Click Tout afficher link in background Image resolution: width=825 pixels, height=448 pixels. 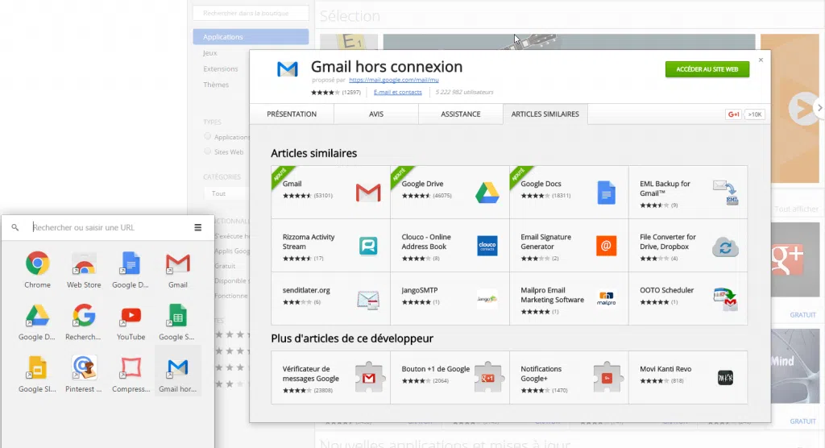pos(796,209)
